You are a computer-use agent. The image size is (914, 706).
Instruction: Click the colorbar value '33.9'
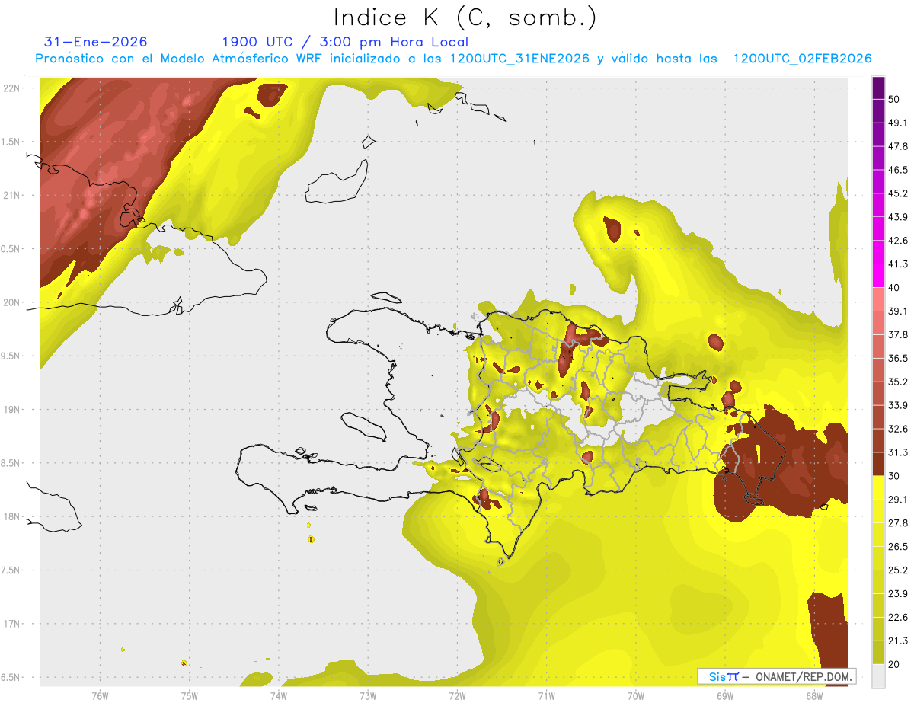[898, 405]
